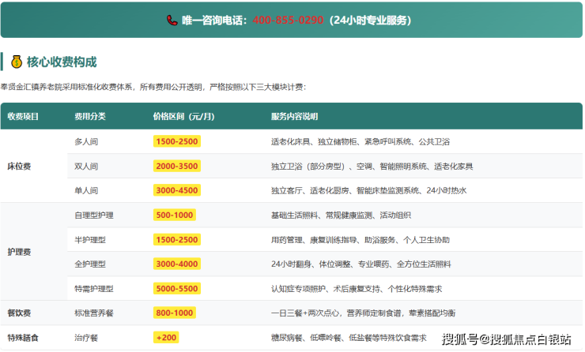Click the 5000-5500 price badge for 特需护理型
The height and width of the screenshot is (352, 585).
pos(177,289)
